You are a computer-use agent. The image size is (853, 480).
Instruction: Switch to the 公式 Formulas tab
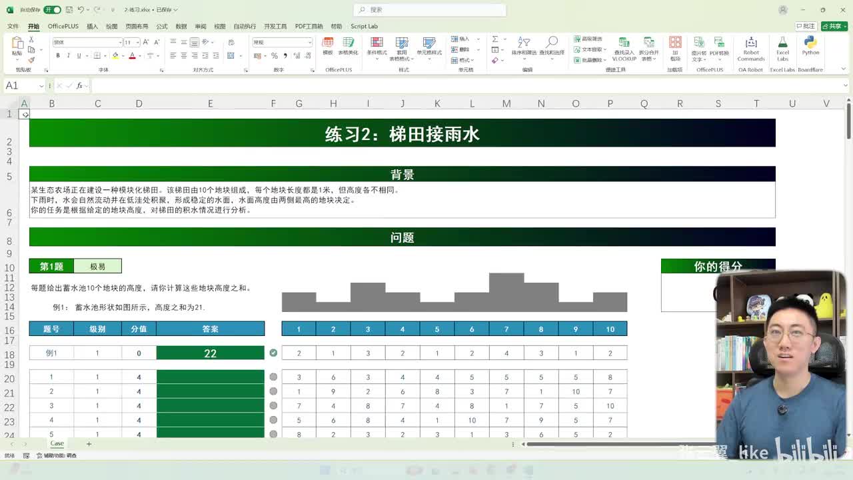pyautogui.click(x=161, y=26)
